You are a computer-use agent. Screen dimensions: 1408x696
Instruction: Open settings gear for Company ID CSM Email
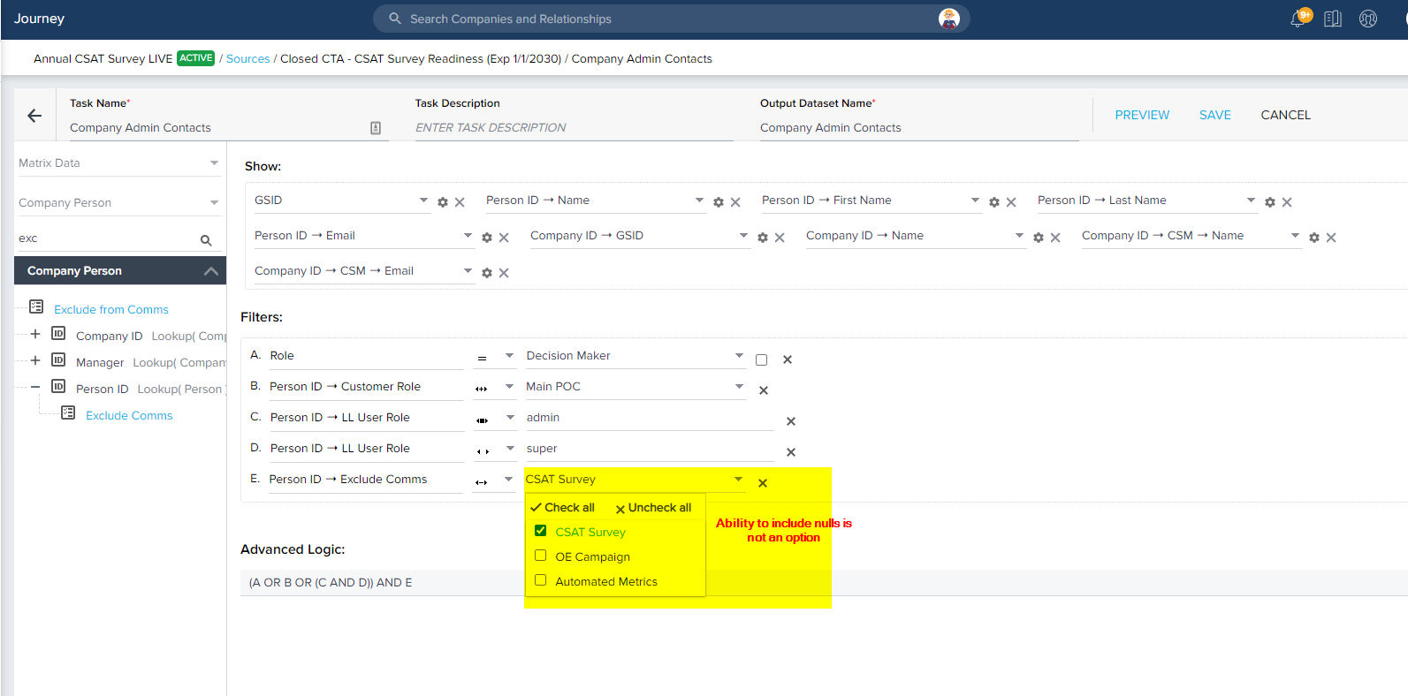point(487,273)
